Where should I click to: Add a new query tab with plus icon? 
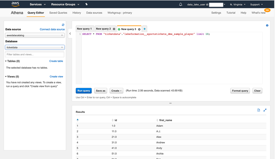tap(145, 29)
